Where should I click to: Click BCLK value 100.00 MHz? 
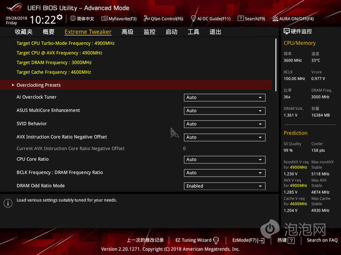(294, 79)
